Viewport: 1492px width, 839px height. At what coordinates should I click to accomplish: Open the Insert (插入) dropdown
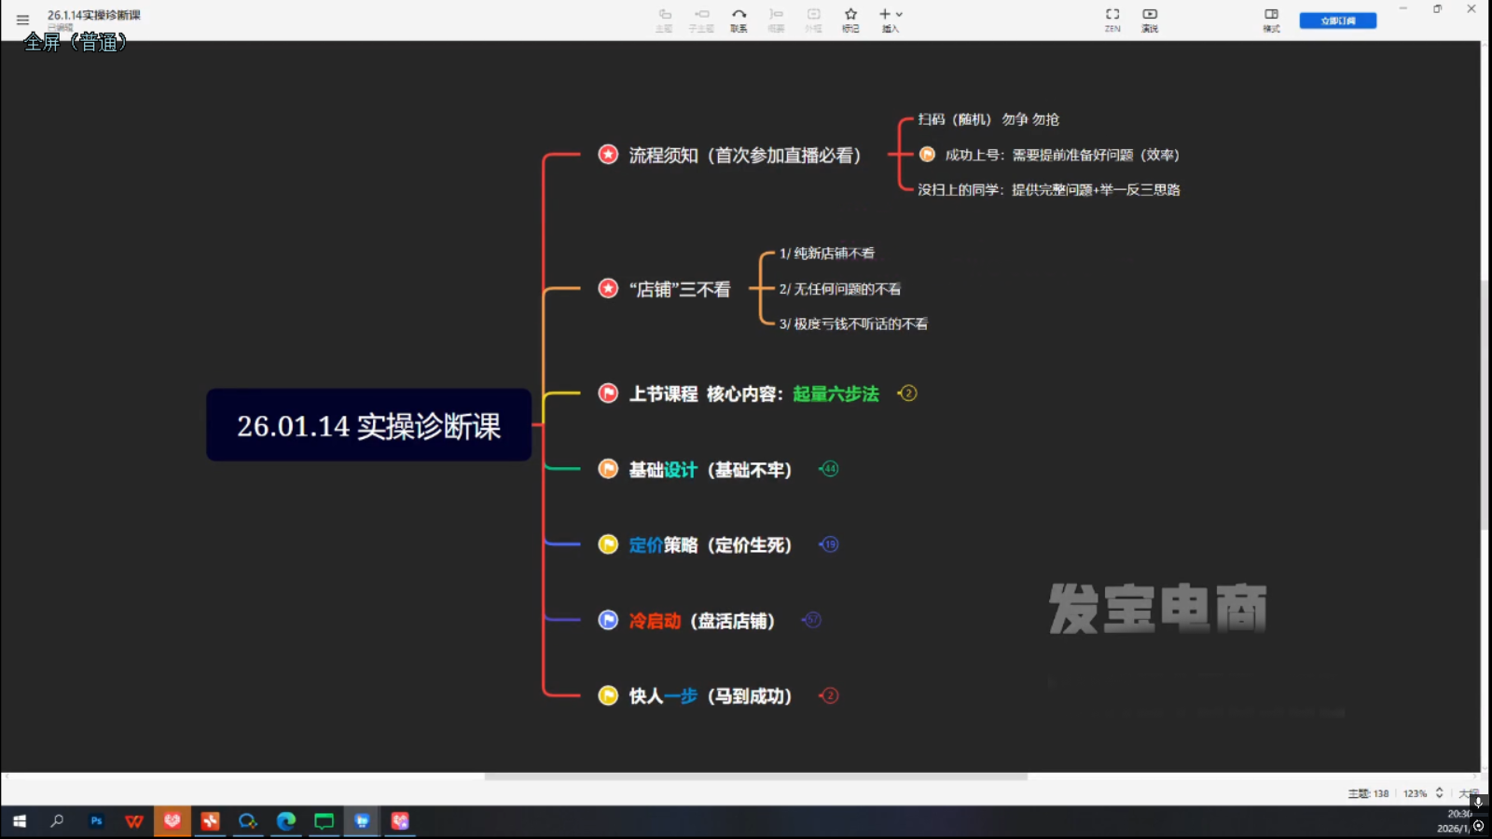(891, 19)
